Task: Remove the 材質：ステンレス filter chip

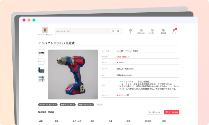Action: [92, 105]
